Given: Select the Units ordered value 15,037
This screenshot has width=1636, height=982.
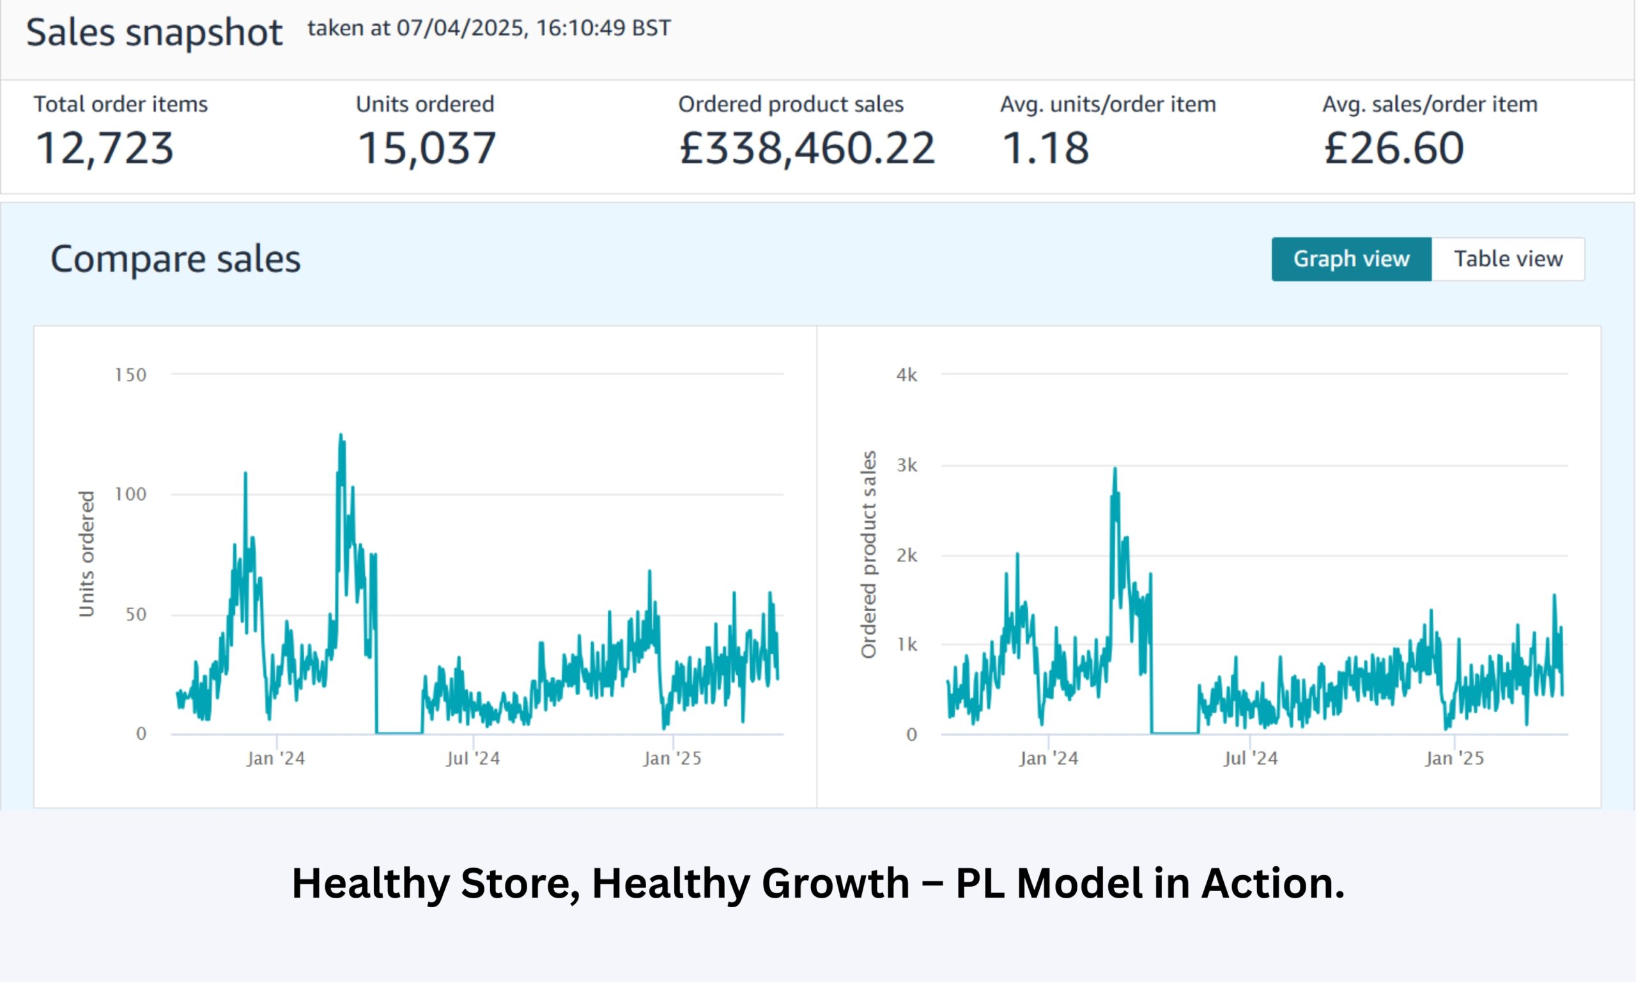Looking at the screenshot, I should (x=426, y=148).
